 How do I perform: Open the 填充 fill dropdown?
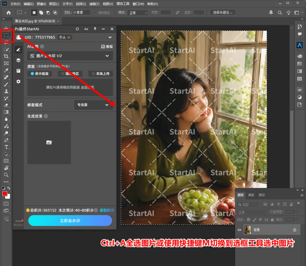tap(297, 220)
